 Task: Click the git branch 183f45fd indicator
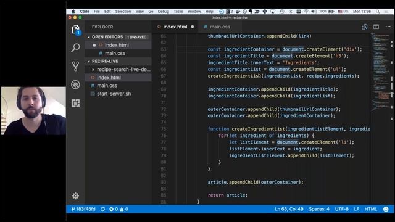click(83, 209)
